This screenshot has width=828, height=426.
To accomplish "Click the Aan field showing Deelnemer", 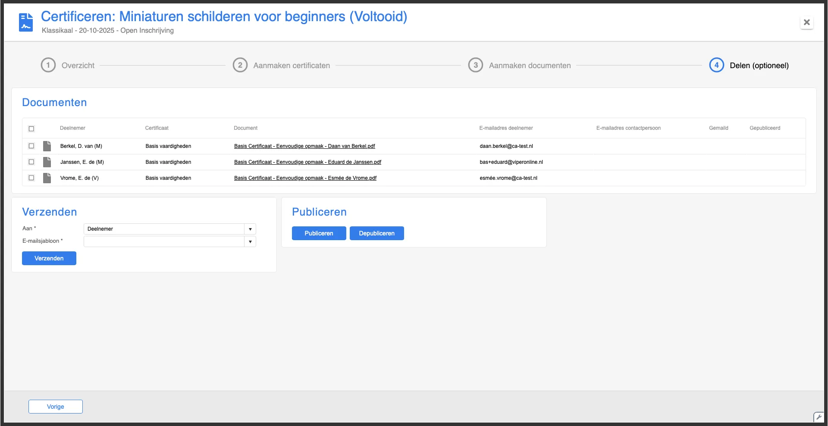I will (x=164, y=229).
